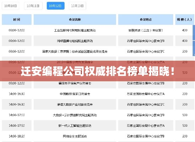195x142 pixels.
Task: Click the 14:00-17:10 time cell
Action: pyautogui.click(x=17, y=115)
